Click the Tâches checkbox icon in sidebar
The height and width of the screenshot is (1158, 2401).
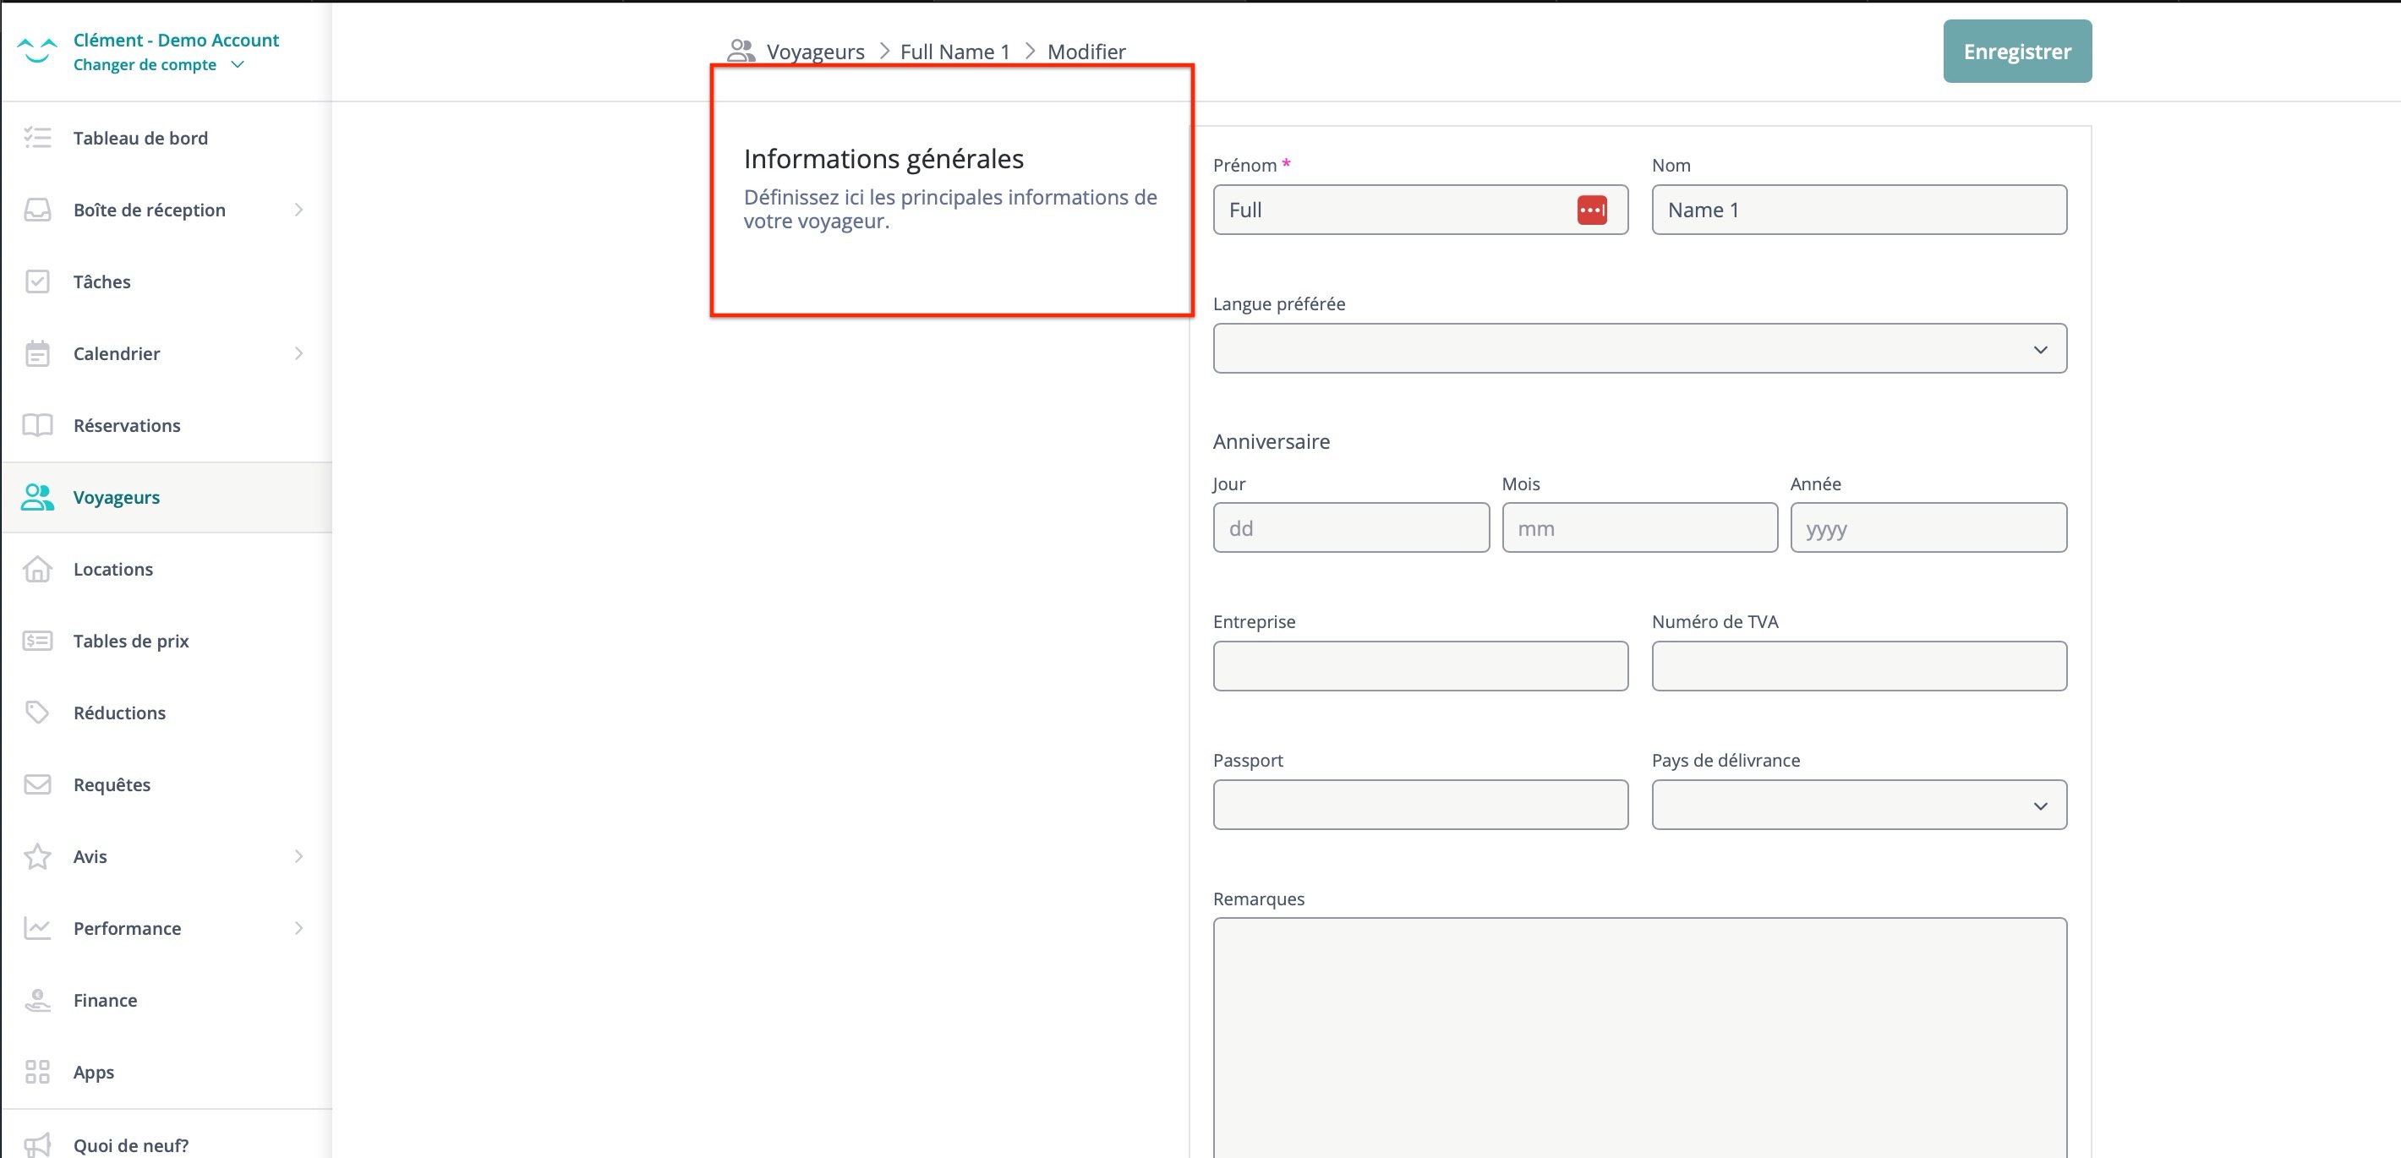coord(37,281)
